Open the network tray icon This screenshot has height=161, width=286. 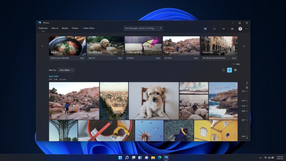coord(266,158)
